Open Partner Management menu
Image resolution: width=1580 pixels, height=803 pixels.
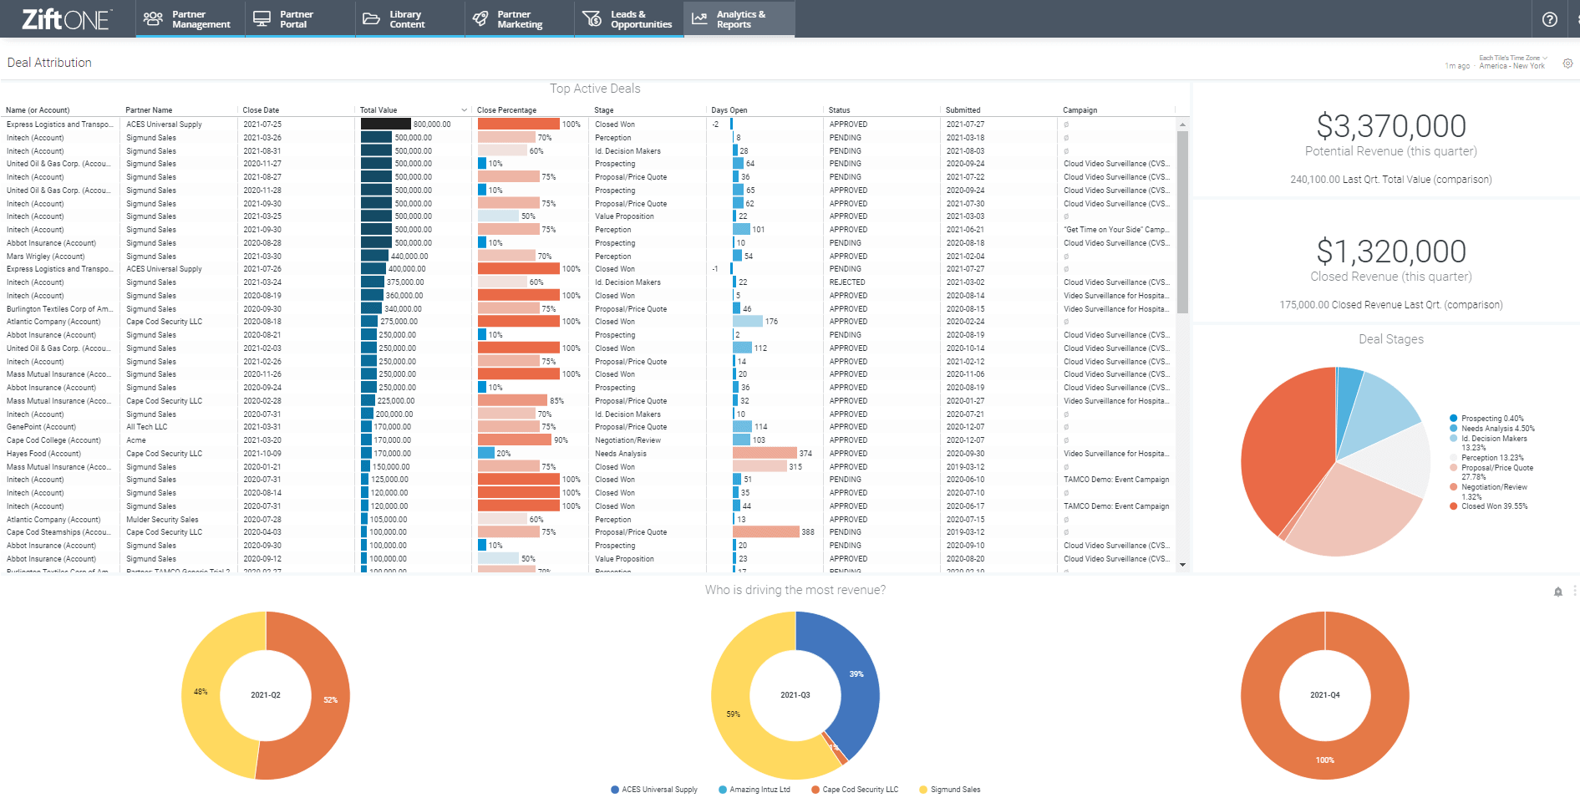[191, 19]
